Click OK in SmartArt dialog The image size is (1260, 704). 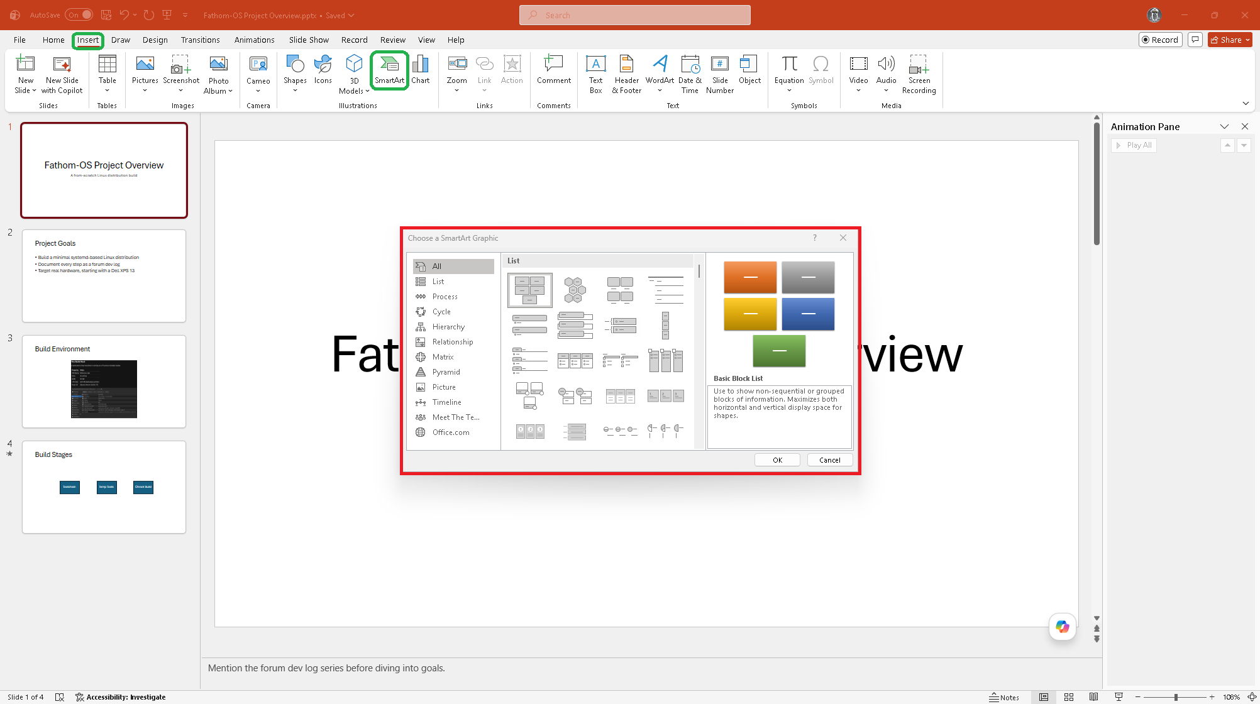click(777, 460)
